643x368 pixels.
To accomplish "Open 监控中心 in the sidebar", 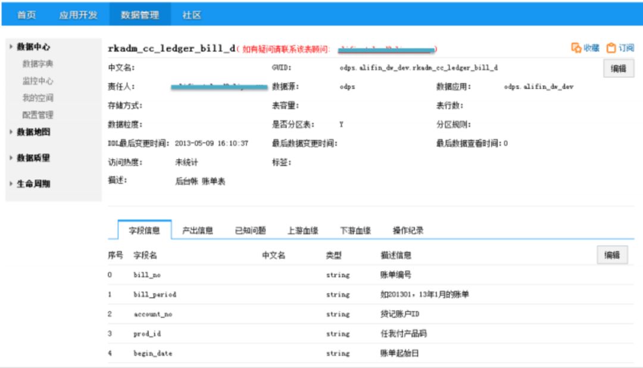I will coord(38,81).
